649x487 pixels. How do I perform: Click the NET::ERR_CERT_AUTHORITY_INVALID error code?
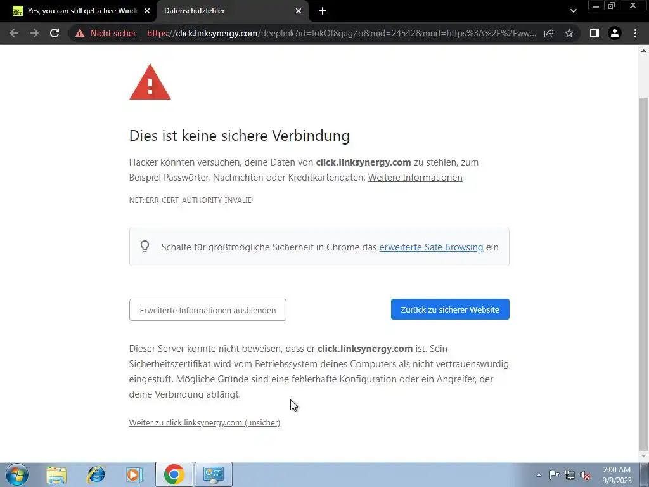pos(191,200)
